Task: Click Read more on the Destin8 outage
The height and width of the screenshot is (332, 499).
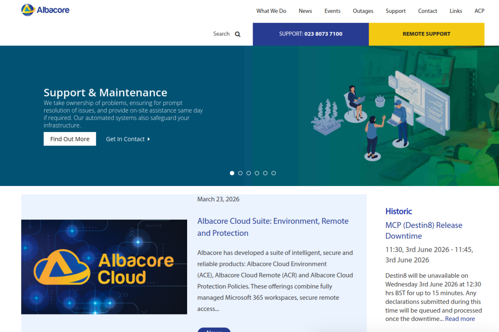Action: tap(460, 319)
